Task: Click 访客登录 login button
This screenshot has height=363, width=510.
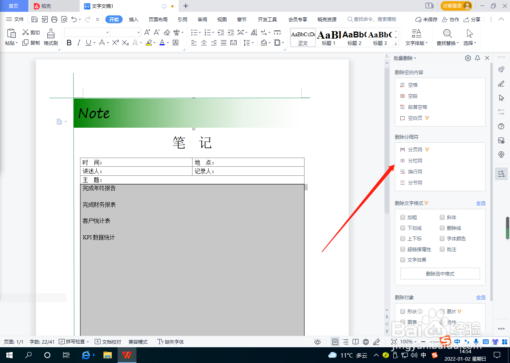Action: (x=456, y=6)
